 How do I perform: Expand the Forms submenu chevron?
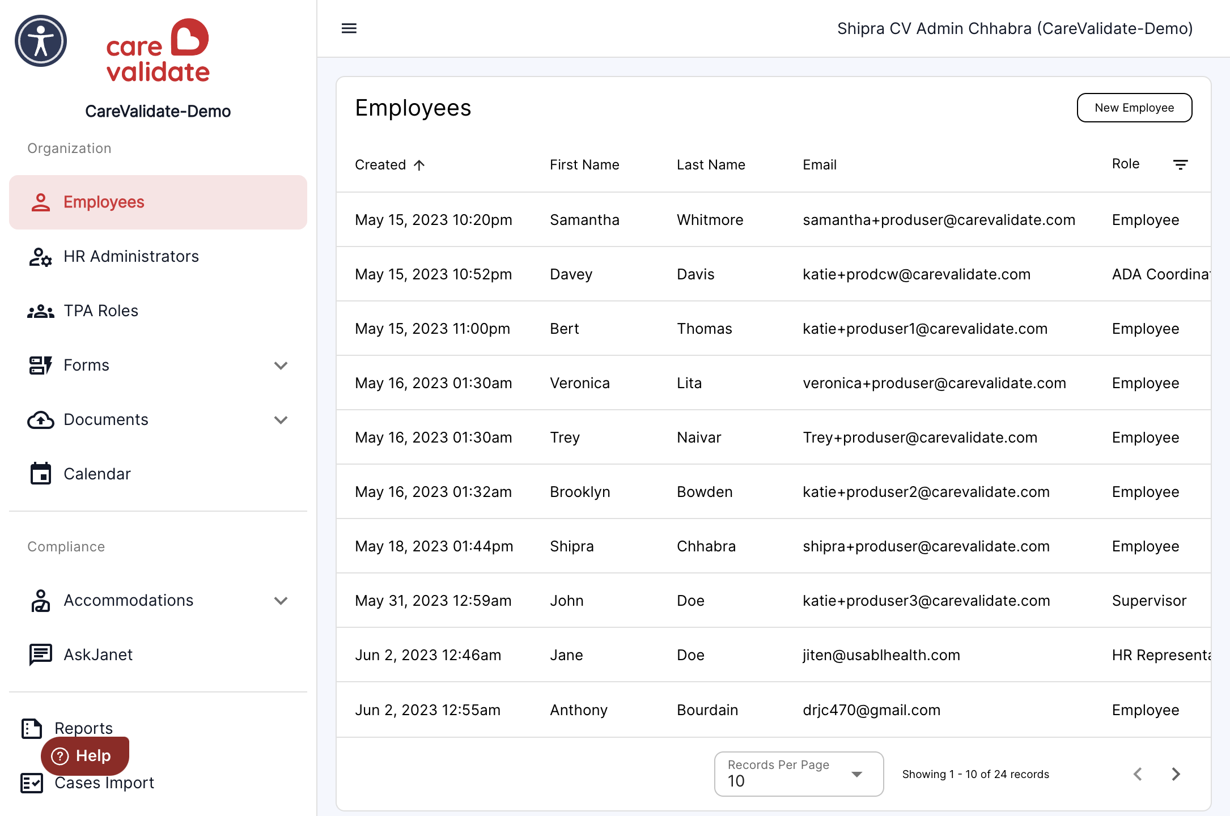point(281,365)
